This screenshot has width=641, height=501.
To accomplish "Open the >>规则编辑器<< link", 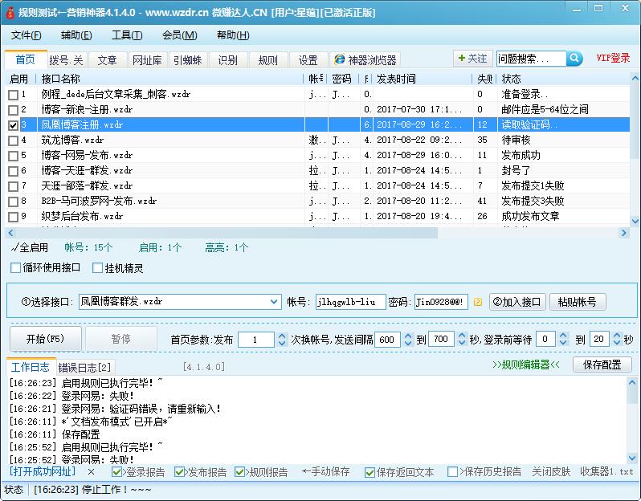I will coord(525,365).
